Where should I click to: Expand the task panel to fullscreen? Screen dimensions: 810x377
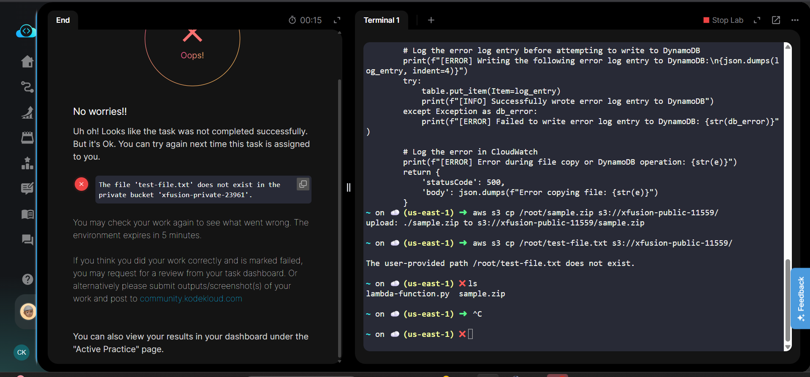click(x=337, y=20)
